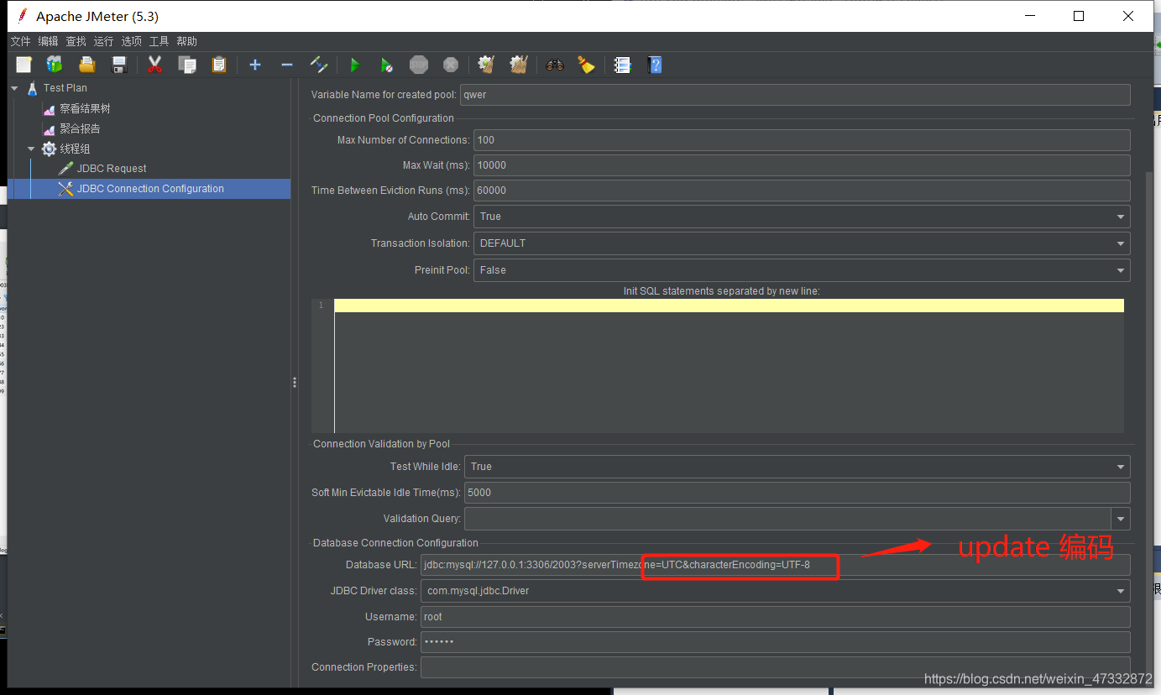Expand all nodes with plus icon

[255, 65]
